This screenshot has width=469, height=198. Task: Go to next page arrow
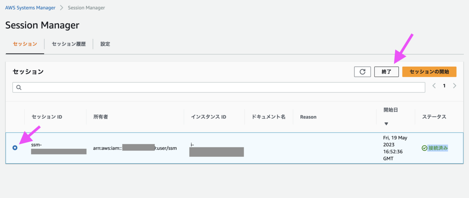click(455, 86)
